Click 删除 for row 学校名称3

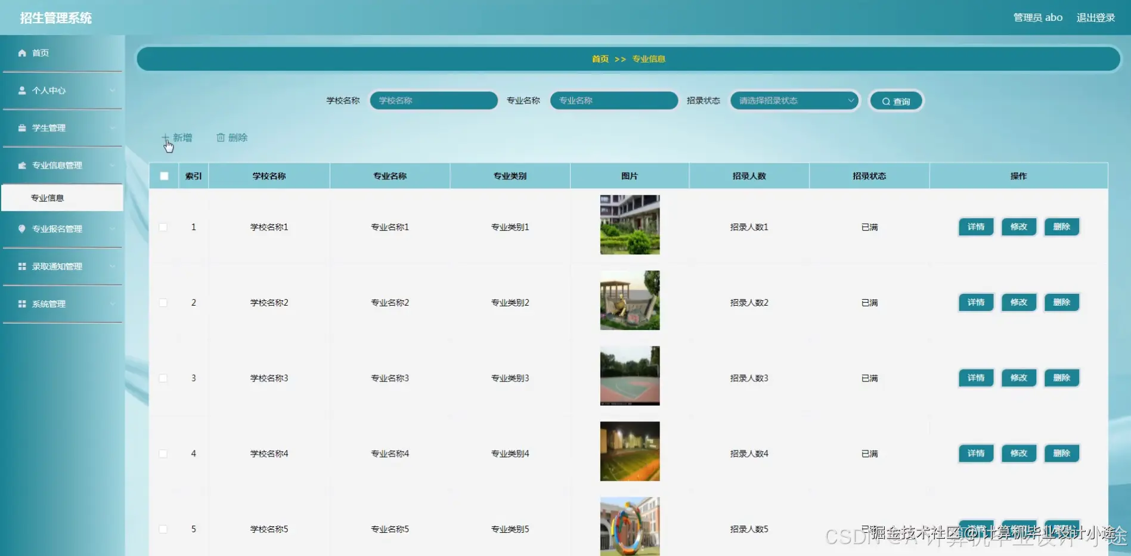(1062, 378)
